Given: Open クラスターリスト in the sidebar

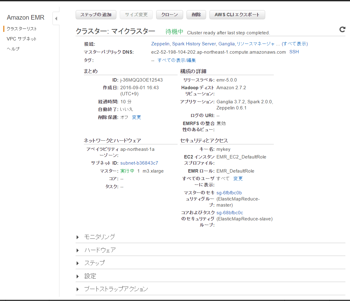Looking at the screenshot, I should tap(22, 29).
